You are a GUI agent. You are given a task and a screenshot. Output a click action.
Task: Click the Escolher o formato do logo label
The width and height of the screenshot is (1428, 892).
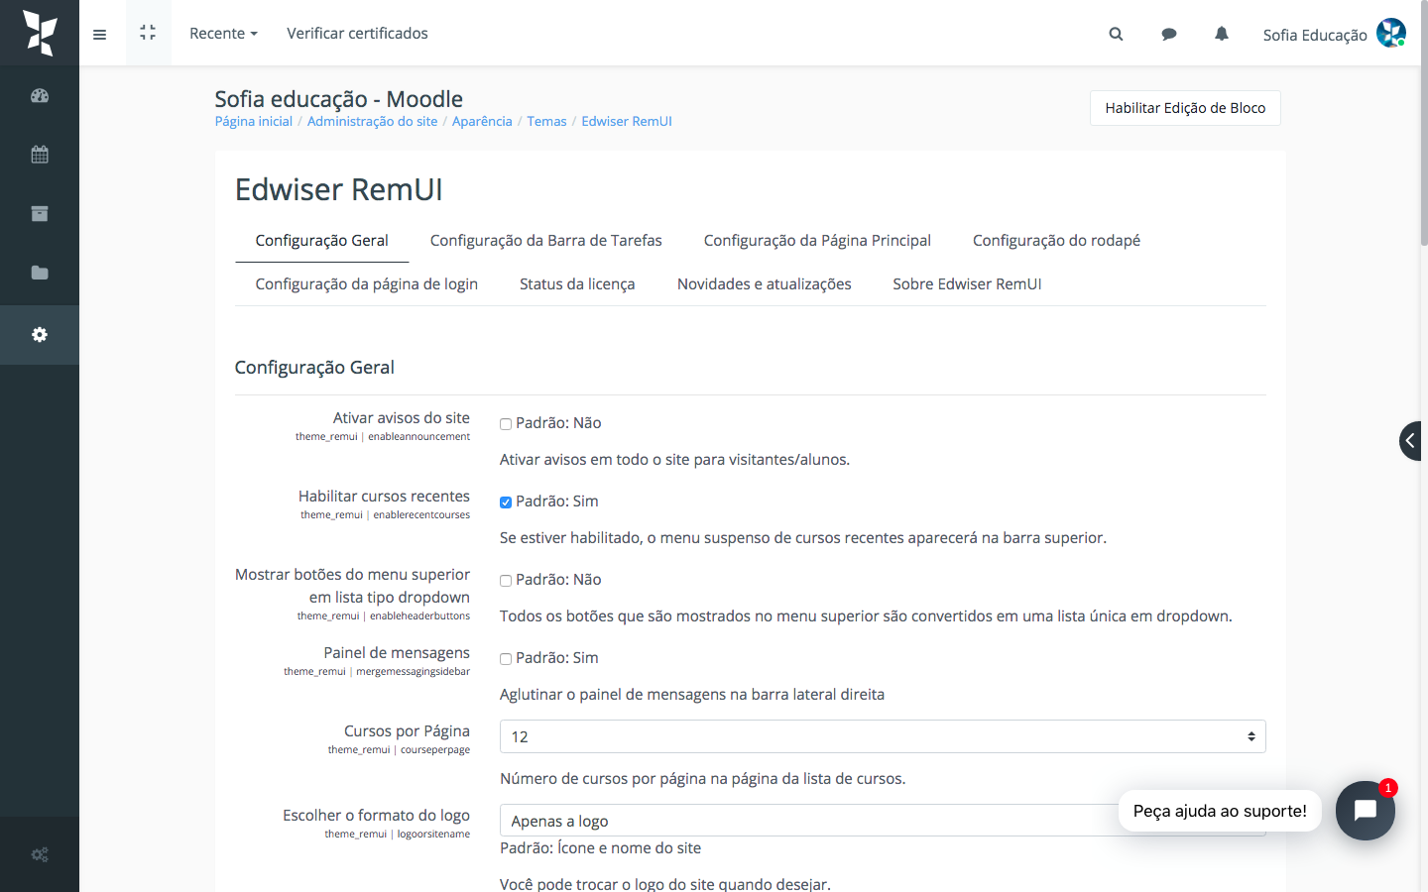click(376, 816)
